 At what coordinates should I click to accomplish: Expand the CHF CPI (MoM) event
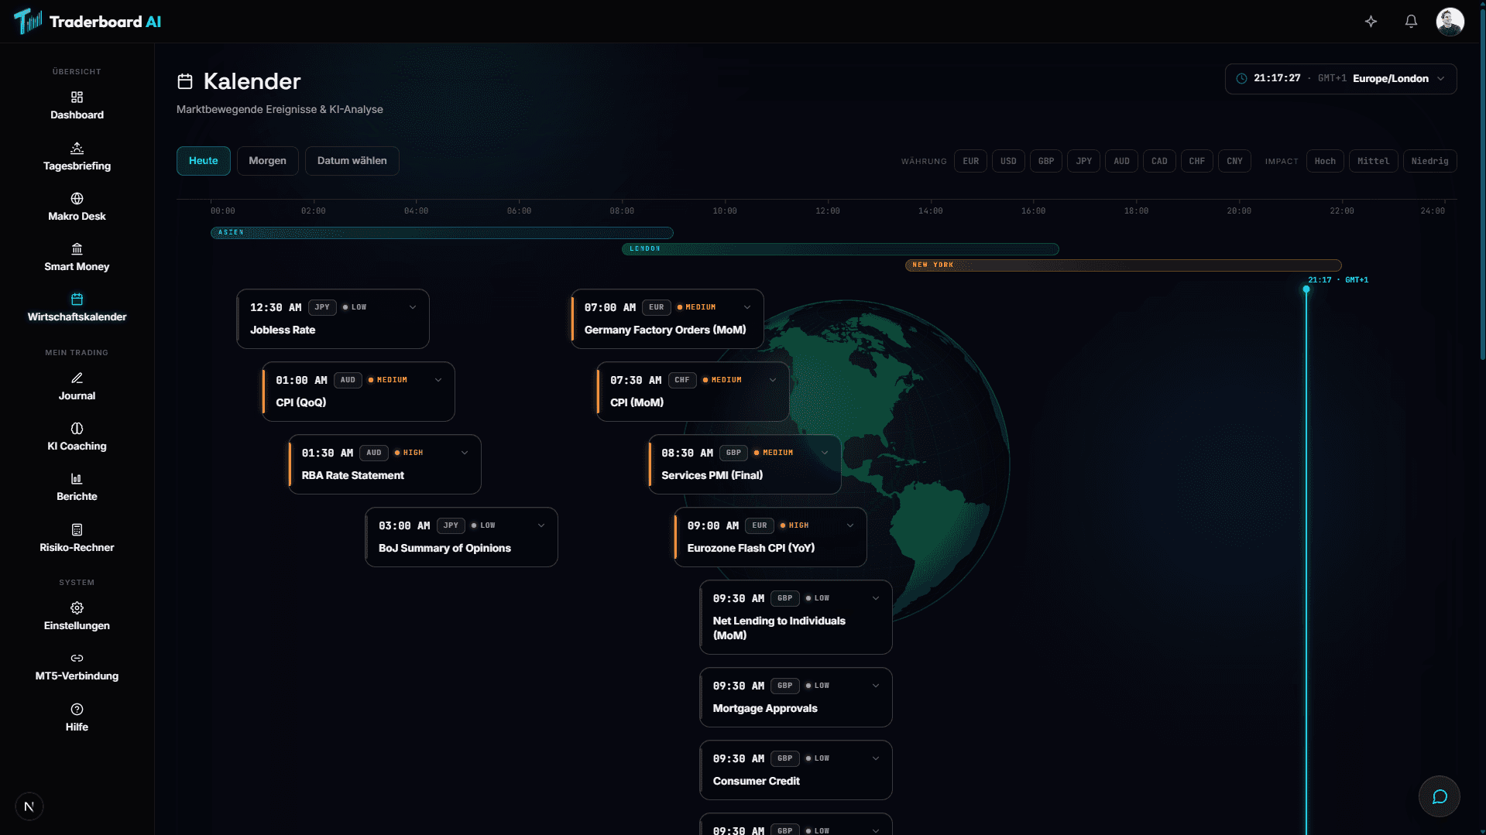tap(773, 380)
